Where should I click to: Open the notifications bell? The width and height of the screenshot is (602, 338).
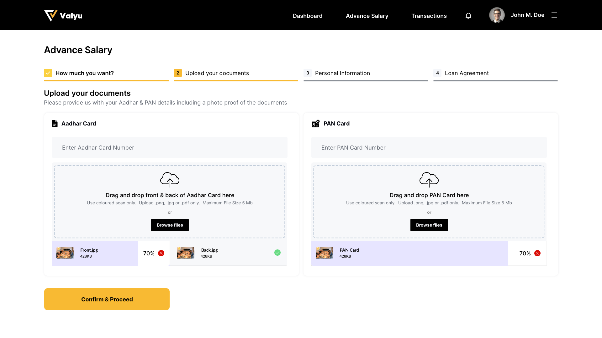[468, 16]
